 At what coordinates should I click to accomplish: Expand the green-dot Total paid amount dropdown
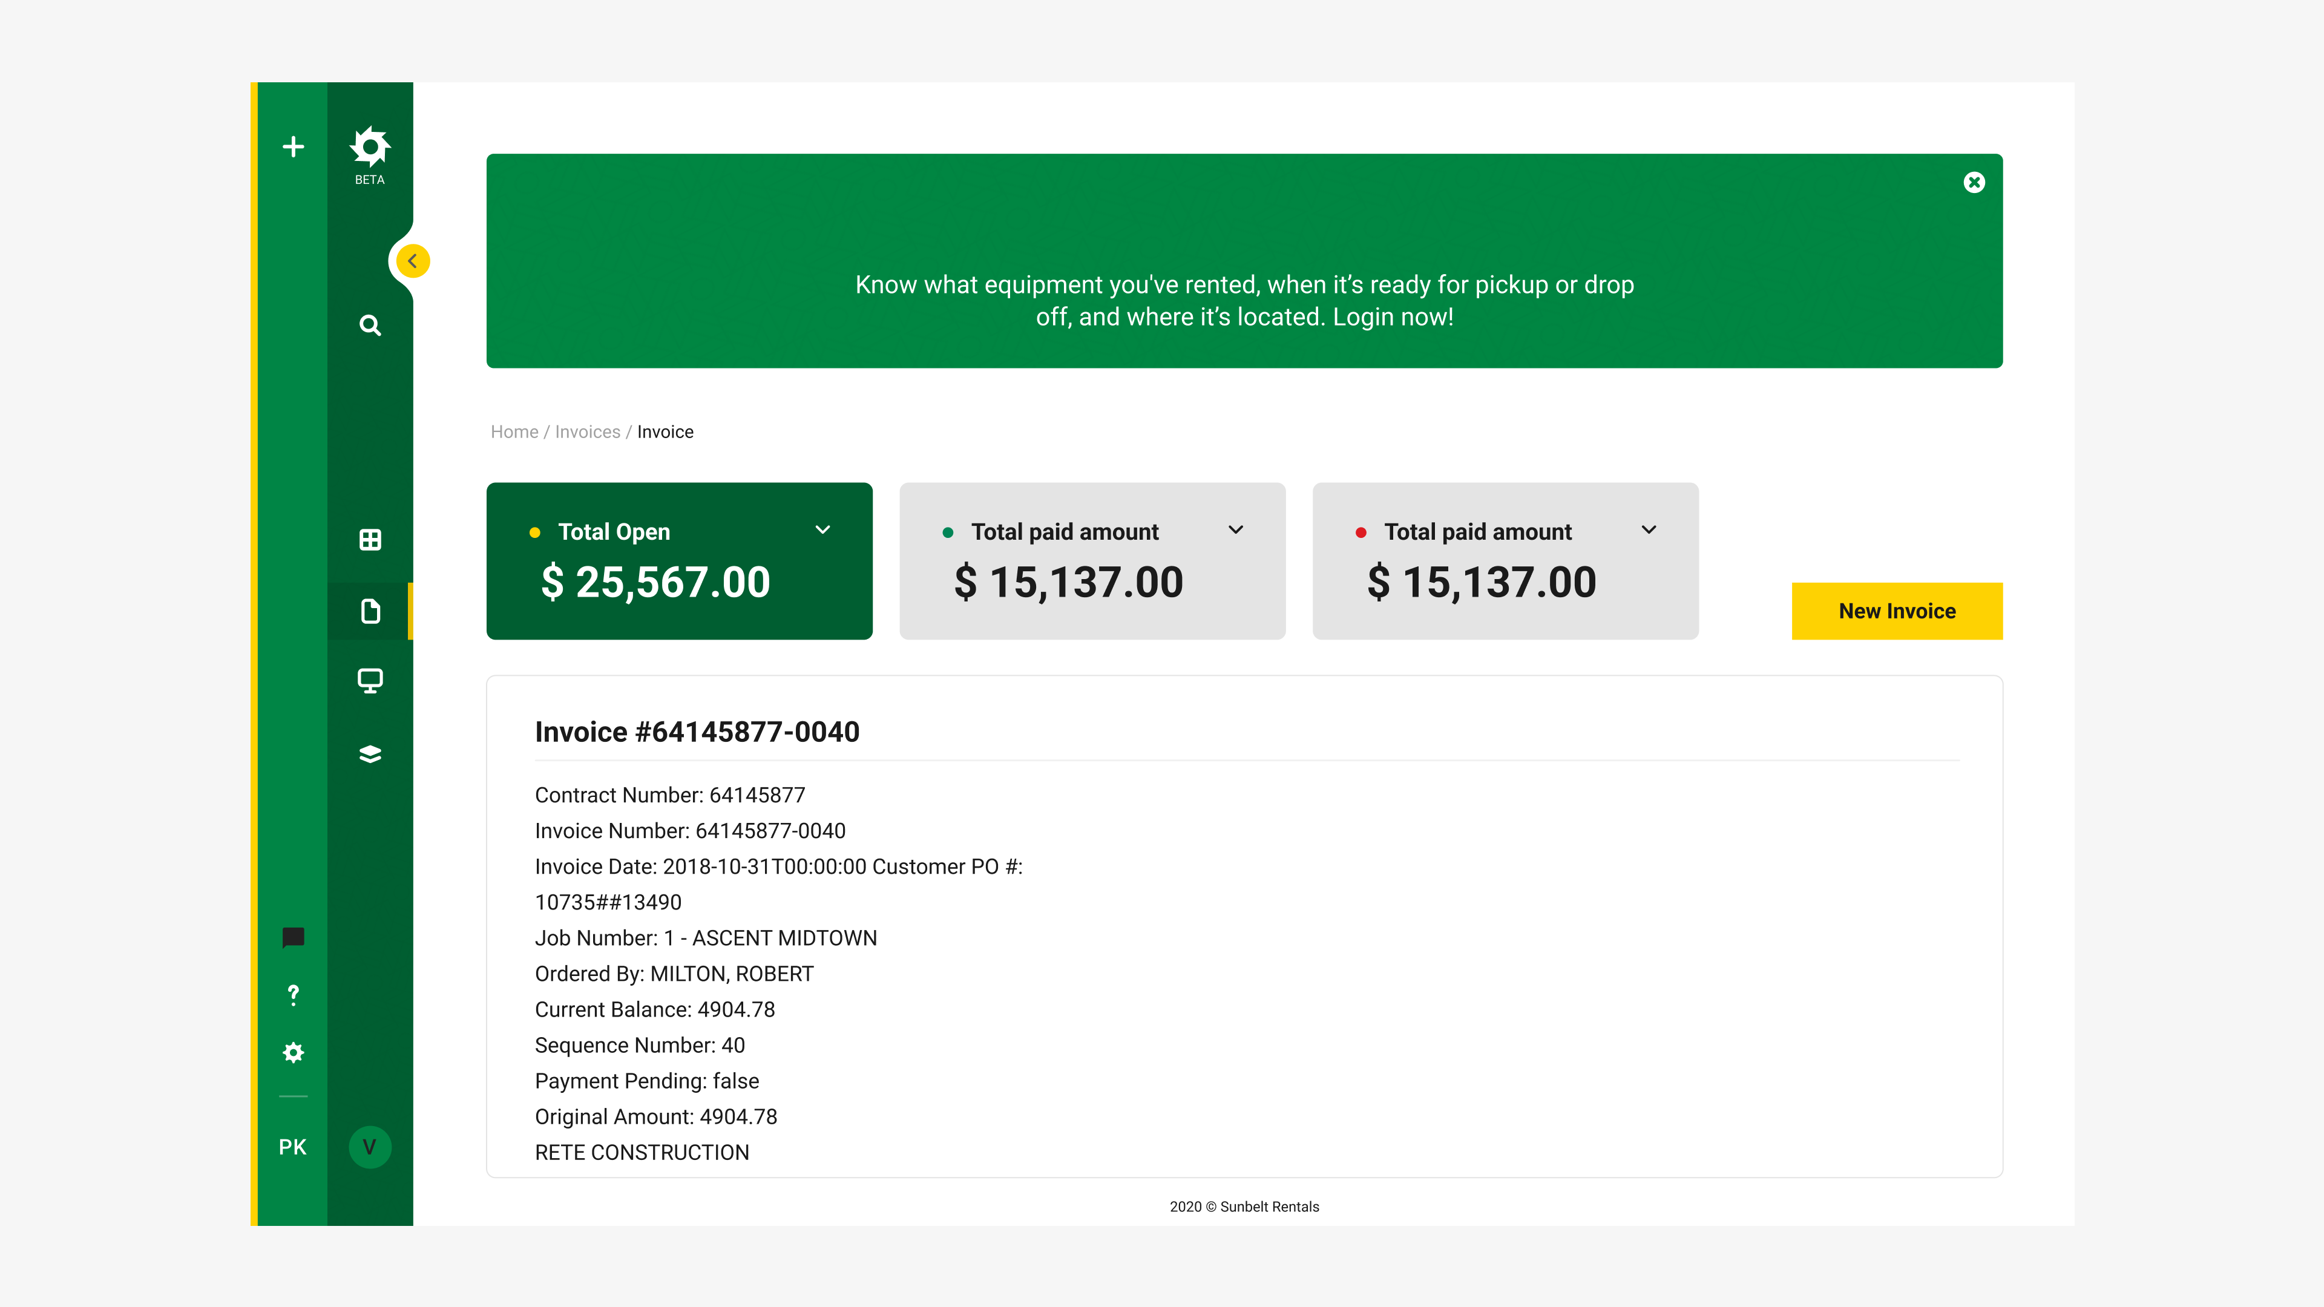(1236, 531)
